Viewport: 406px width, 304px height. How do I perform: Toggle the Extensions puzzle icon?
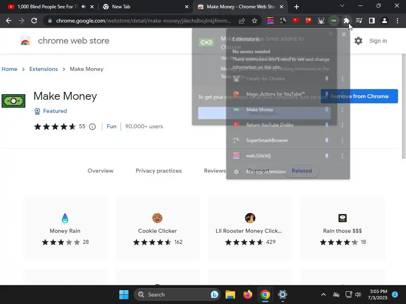347,21
